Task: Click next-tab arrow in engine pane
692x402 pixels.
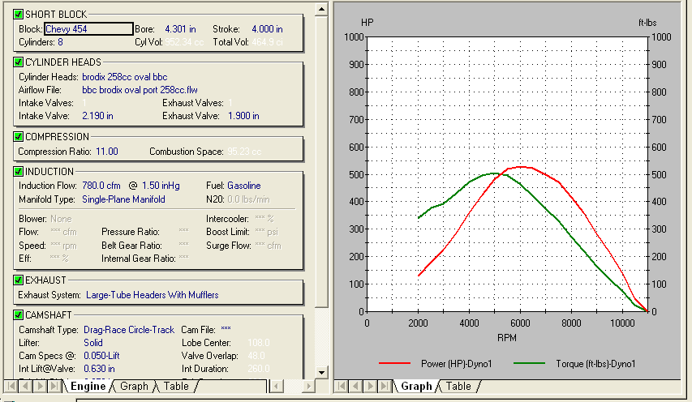Action: pos(40,387)
